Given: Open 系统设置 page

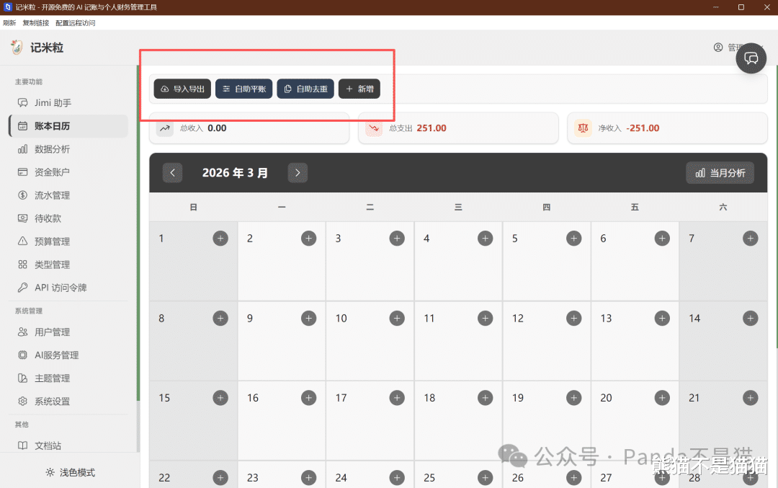Looking at the screenshot, I should click(68, 401).
